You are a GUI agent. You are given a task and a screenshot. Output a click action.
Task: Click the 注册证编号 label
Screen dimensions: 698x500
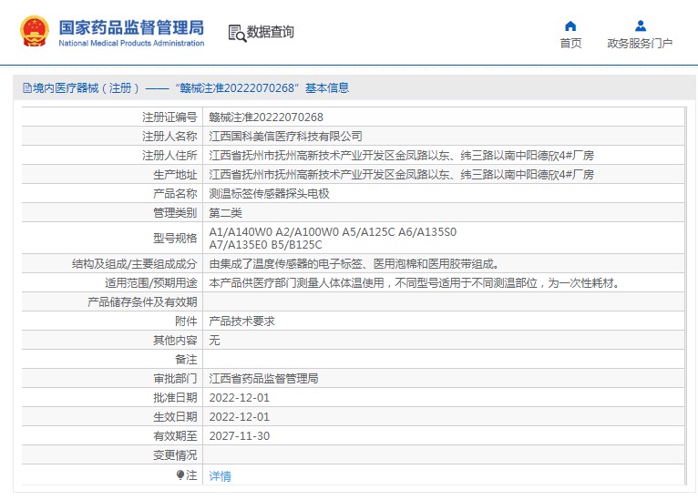tap(169, 117)
